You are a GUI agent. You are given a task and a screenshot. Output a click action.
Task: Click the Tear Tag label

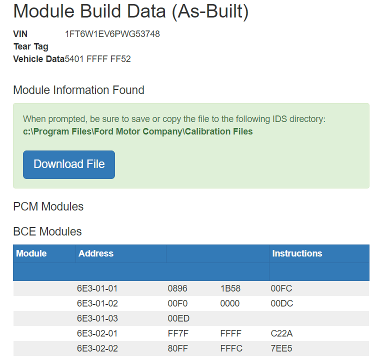tap(31, 46)
